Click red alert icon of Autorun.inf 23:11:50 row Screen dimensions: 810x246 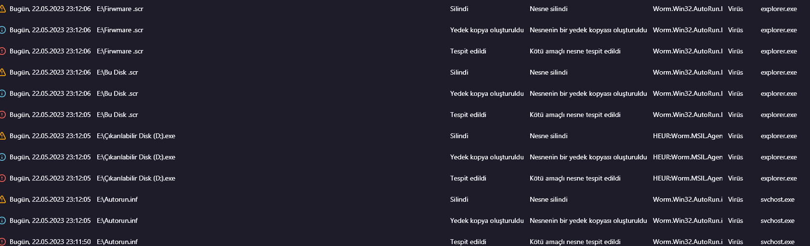[x=2, y=242]
